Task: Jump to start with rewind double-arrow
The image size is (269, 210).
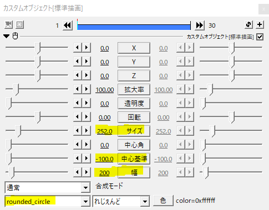Action: click(68, 25)
